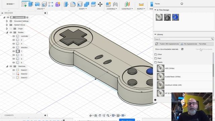The image size is (215, 121).
Task: Select the Revolve tool
Action: pyautogui.click(x=37, y=4)
